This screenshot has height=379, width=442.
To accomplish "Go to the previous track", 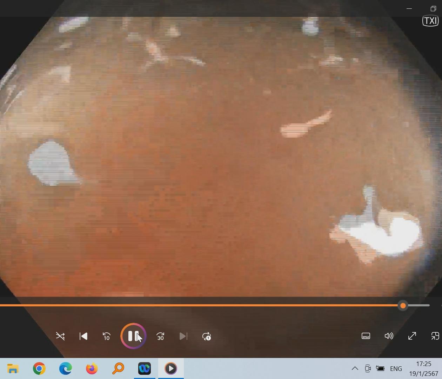I will point(83,336).
